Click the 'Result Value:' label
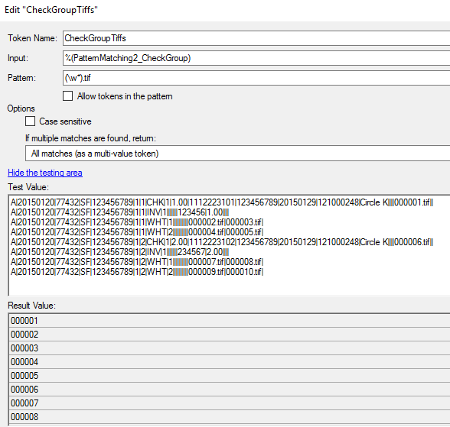The width and height of the screenshot is (450, 427). pos(32,306)
